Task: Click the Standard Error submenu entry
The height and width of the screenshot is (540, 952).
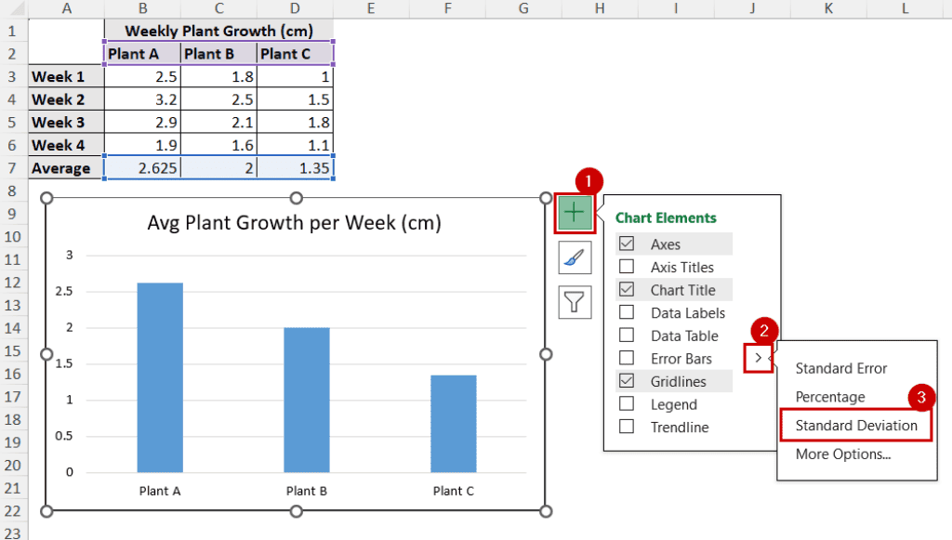Action: coord(840,368)
